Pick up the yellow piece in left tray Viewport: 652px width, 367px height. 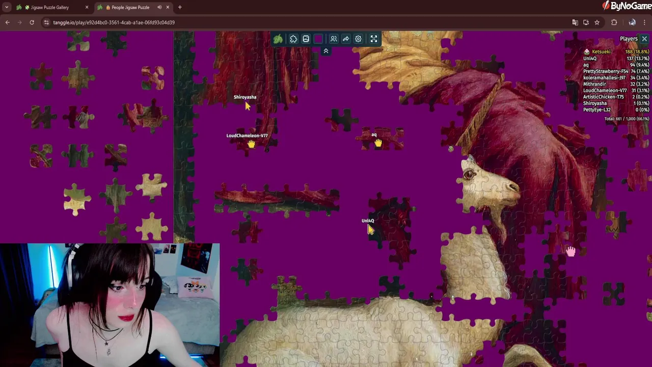(77, 199)
